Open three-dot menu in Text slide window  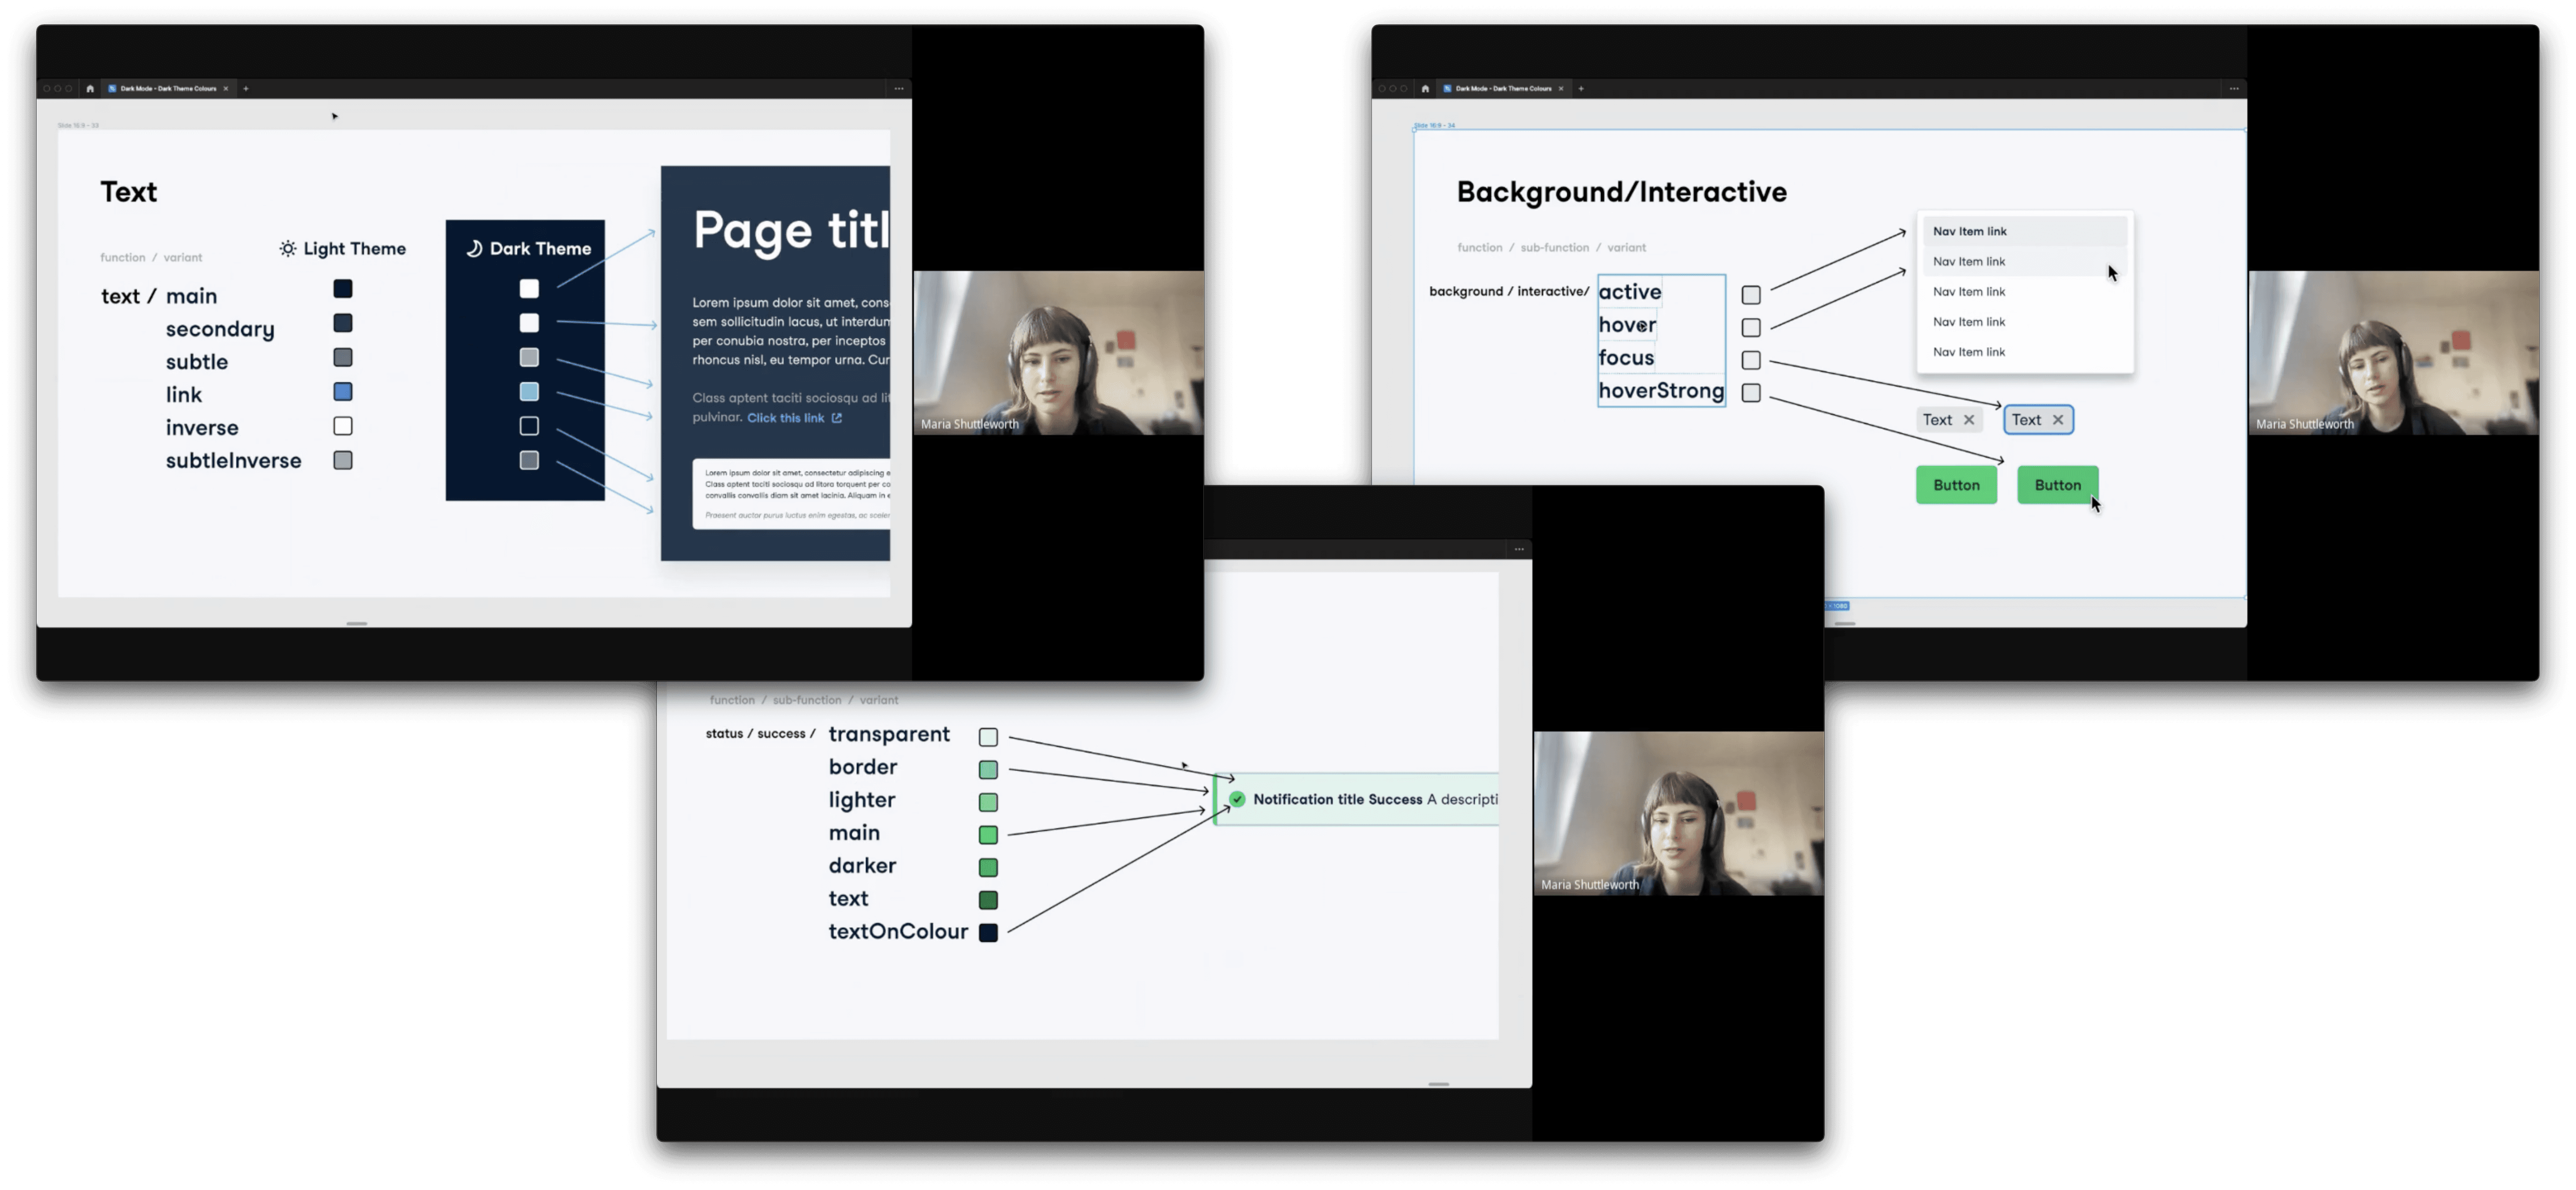point(899,89)
